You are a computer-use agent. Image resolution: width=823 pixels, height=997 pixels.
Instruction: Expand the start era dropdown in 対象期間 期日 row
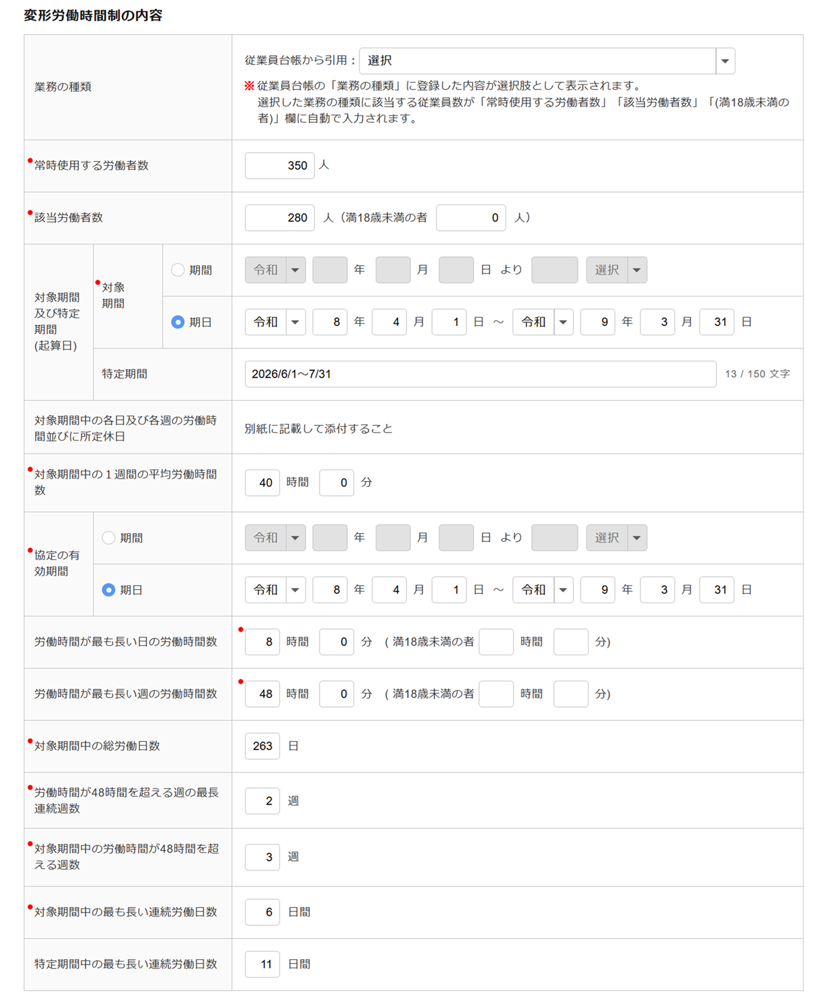pos(275,322)
